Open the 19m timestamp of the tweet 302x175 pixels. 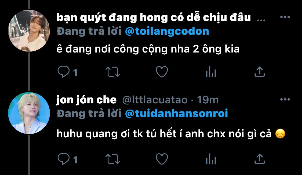click(208, 100)
